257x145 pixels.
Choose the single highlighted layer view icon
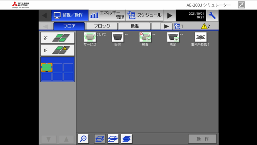113,139
